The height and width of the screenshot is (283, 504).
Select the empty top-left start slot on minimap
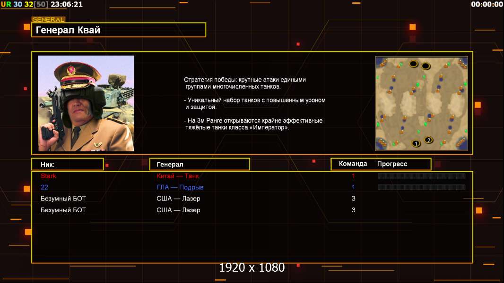pyautogui.click(x=413, y=64)
